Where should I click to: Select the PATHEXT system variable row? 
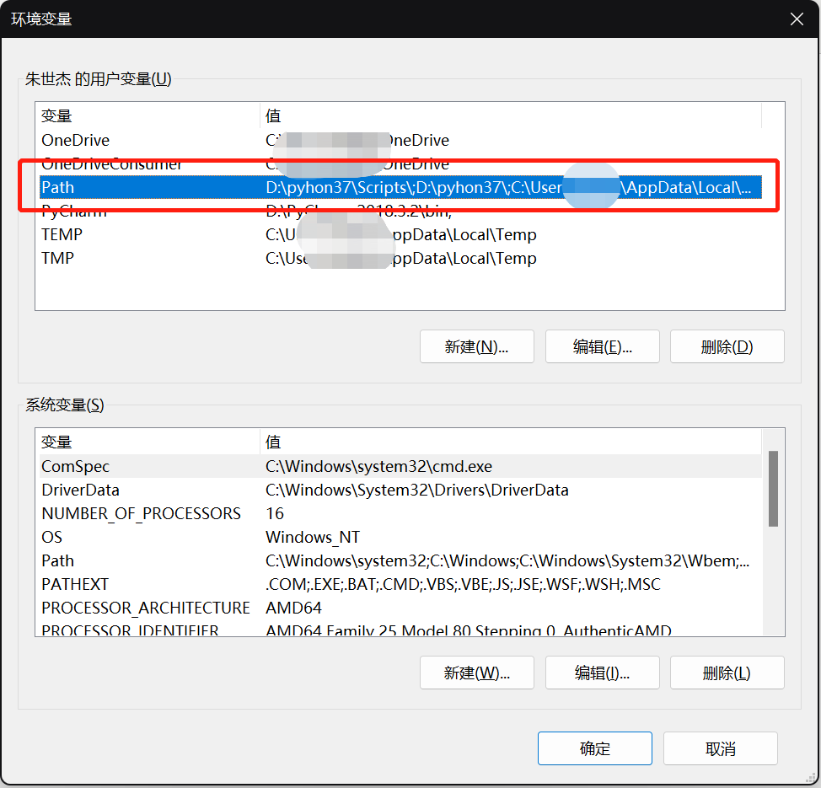(x=400, y=584)
